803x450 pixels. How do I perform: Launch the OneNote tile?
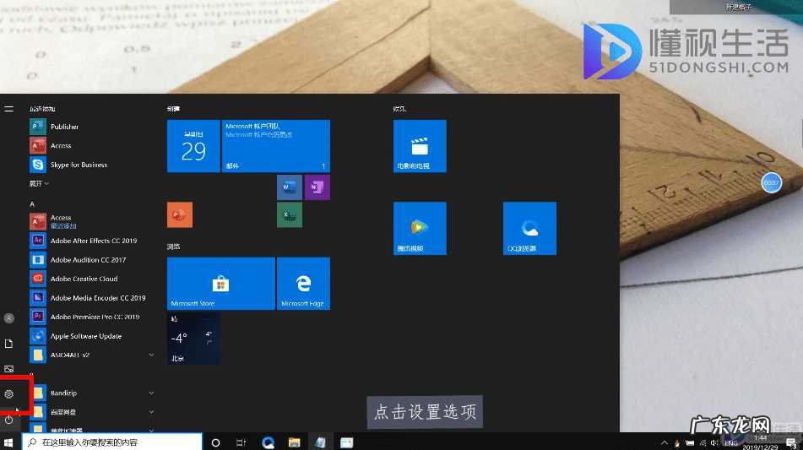[x=317, y=187]
